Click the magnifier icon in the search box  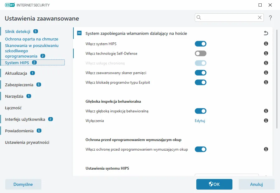(199, 18)
